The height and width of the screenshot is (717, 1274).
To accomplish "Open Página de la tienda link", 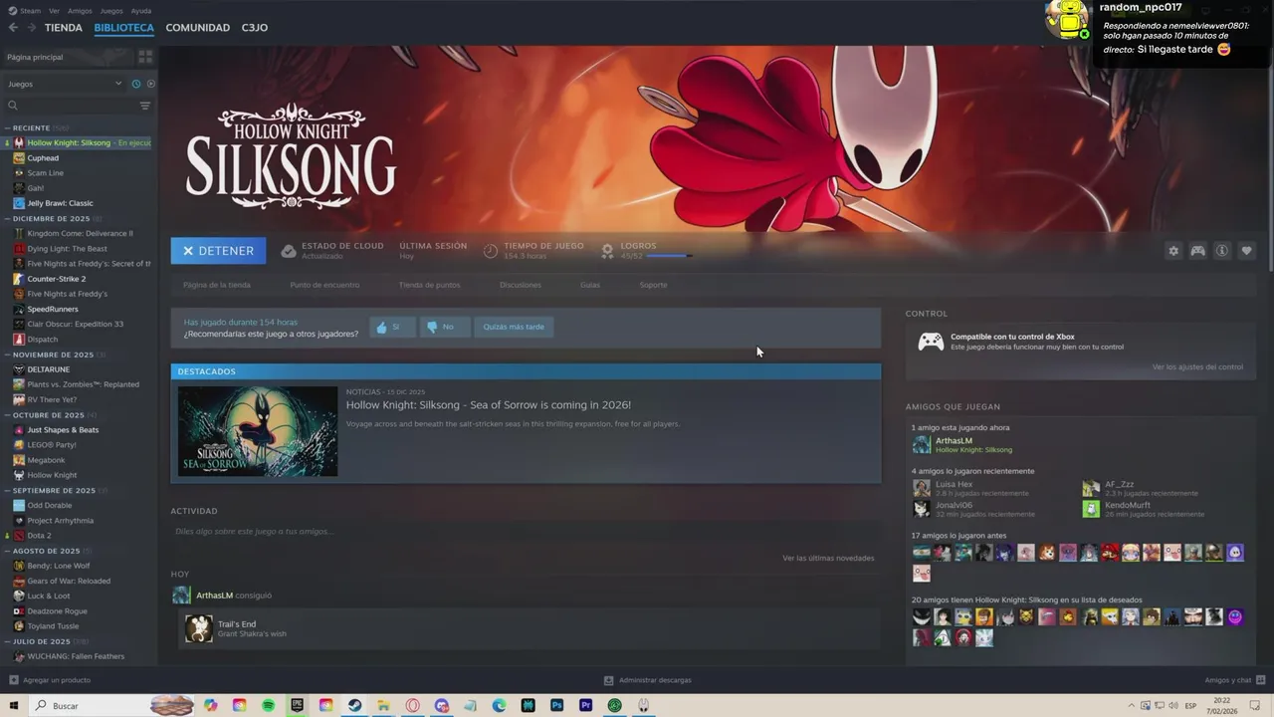I will click(217, 285).
